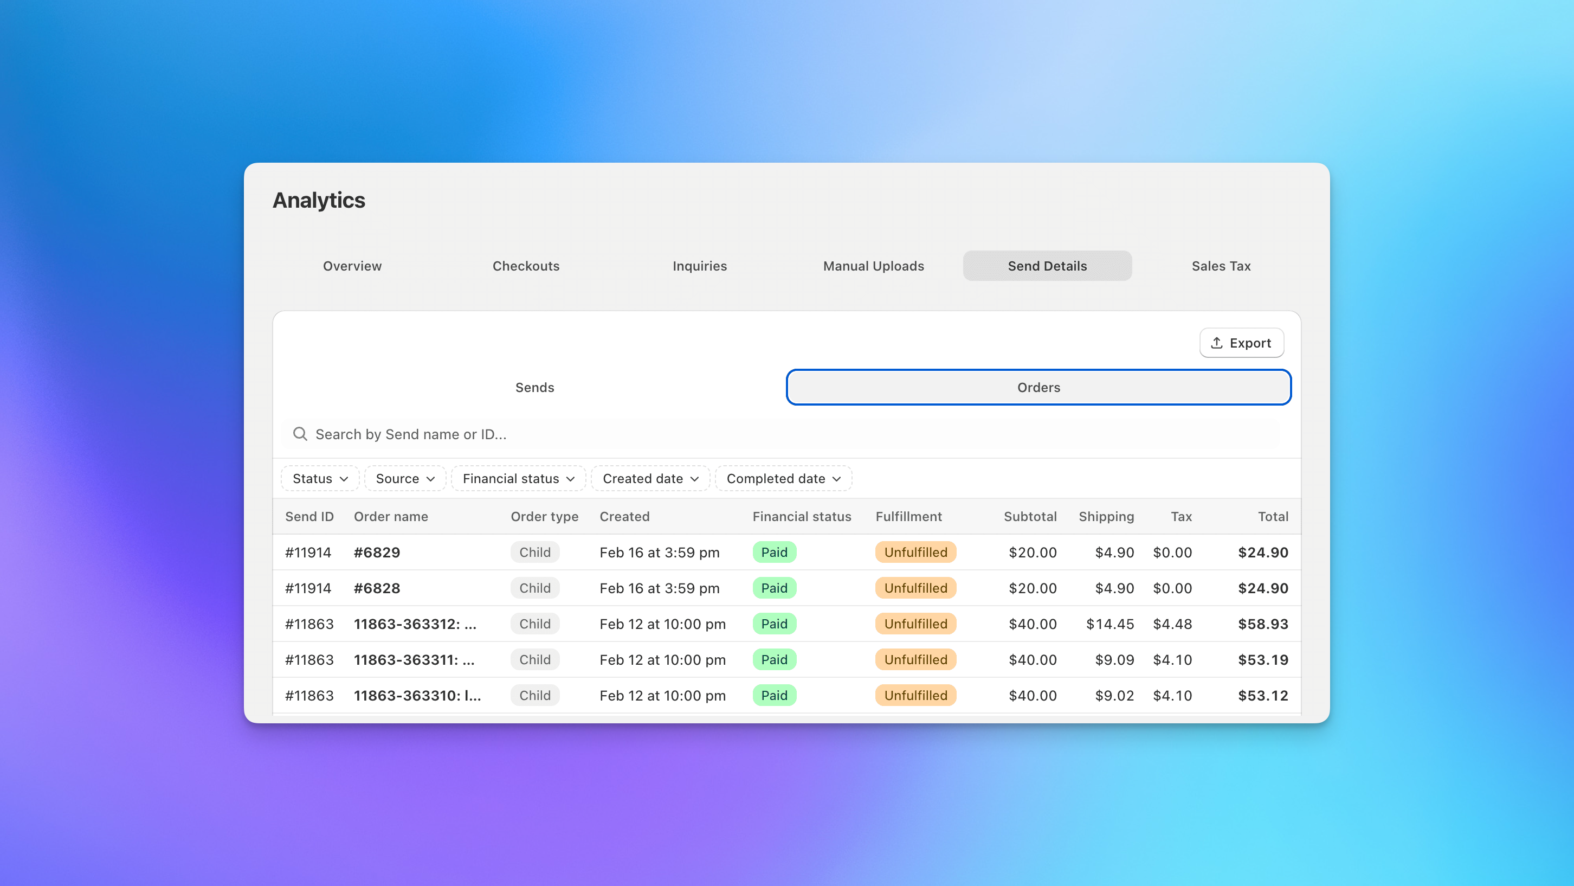Open order #6829 details link

[x=376, y=552]
